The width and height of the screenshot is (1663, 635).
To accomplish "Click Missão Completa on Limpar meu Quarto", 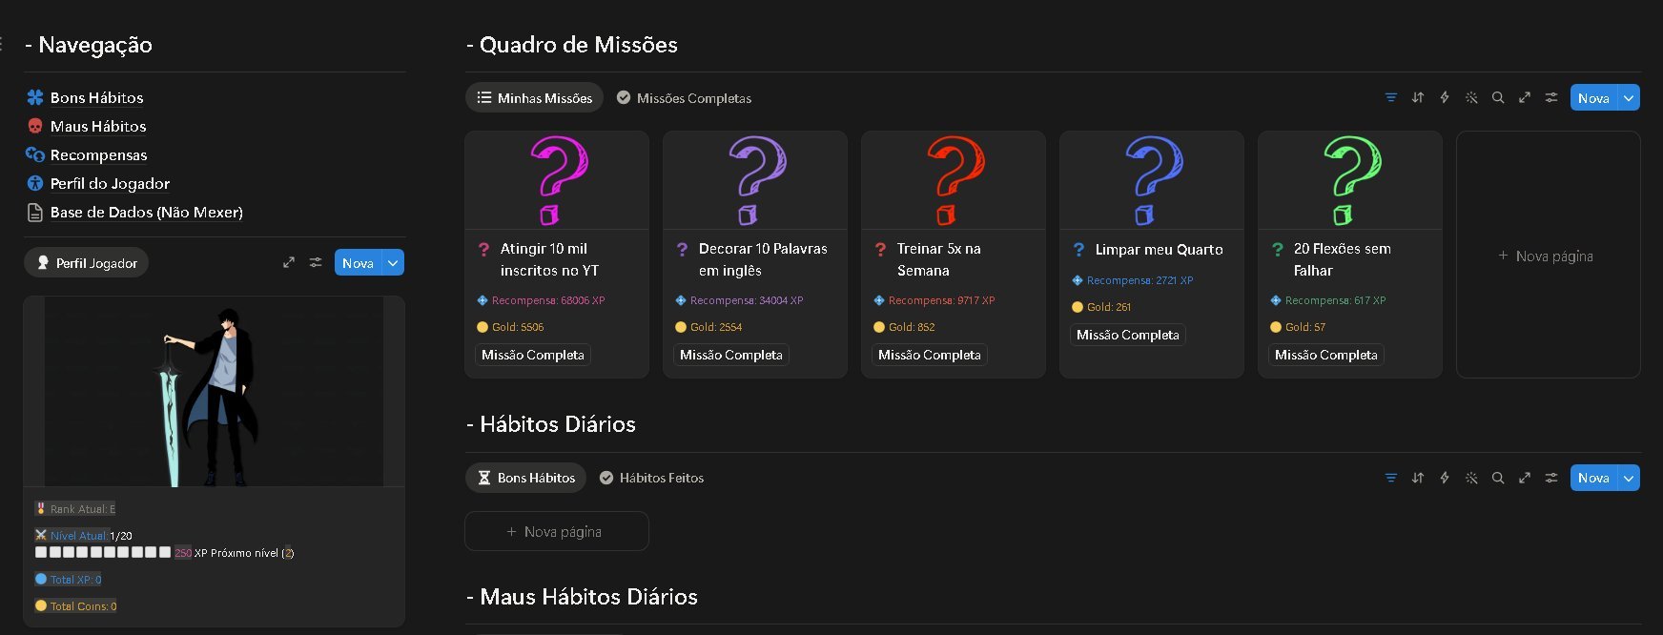I will [x=1128, y=335].
